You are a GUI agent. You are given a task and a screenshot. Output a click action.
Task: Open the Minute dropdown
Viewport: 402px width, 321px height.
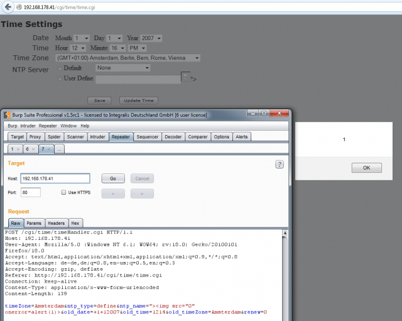point(117,48)
